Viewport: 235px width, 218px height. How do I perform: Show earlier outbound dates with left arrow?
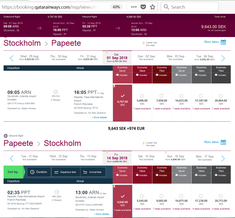11,58
